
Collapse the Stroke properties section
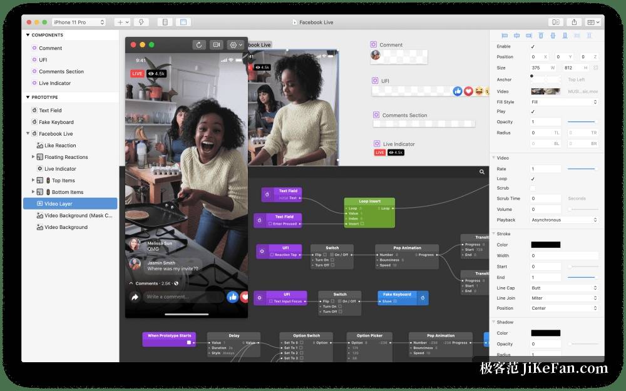pos(494,233)
